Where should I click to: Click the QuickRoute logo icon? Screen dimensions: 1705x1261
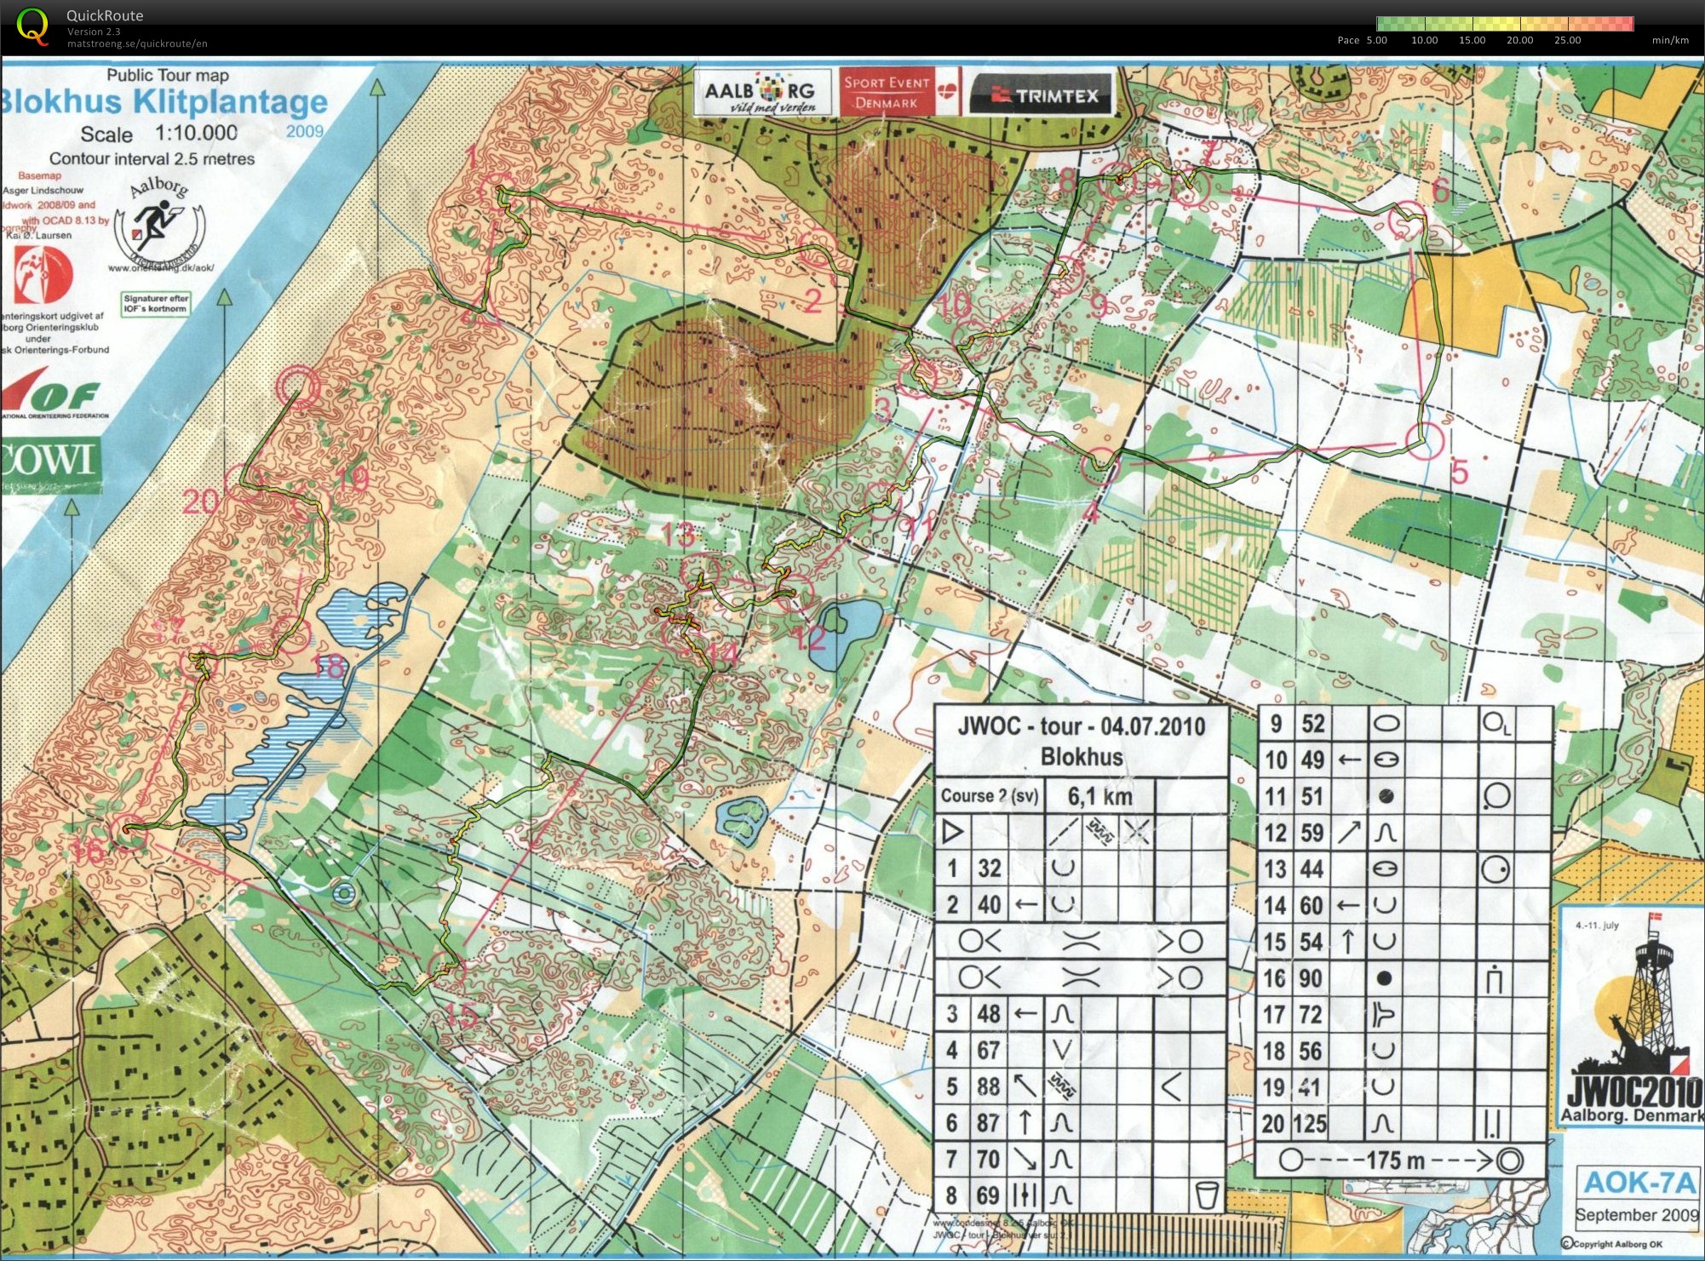click(x=33, y=26)
